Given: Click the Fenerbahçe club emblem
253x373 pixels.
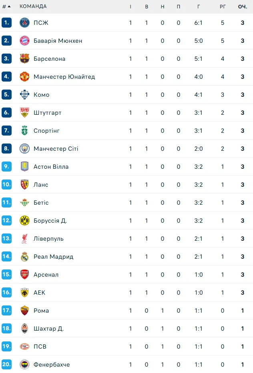Looking at the screenshot, I should pyautogui.click(x=24, y=365).
